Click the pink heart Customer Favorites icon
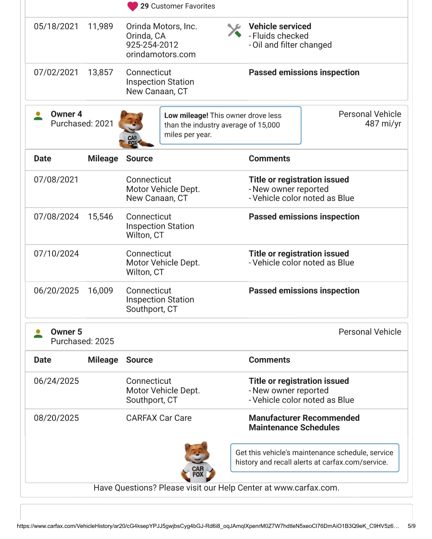Screen dimensions: 432x539 point(132,6)
